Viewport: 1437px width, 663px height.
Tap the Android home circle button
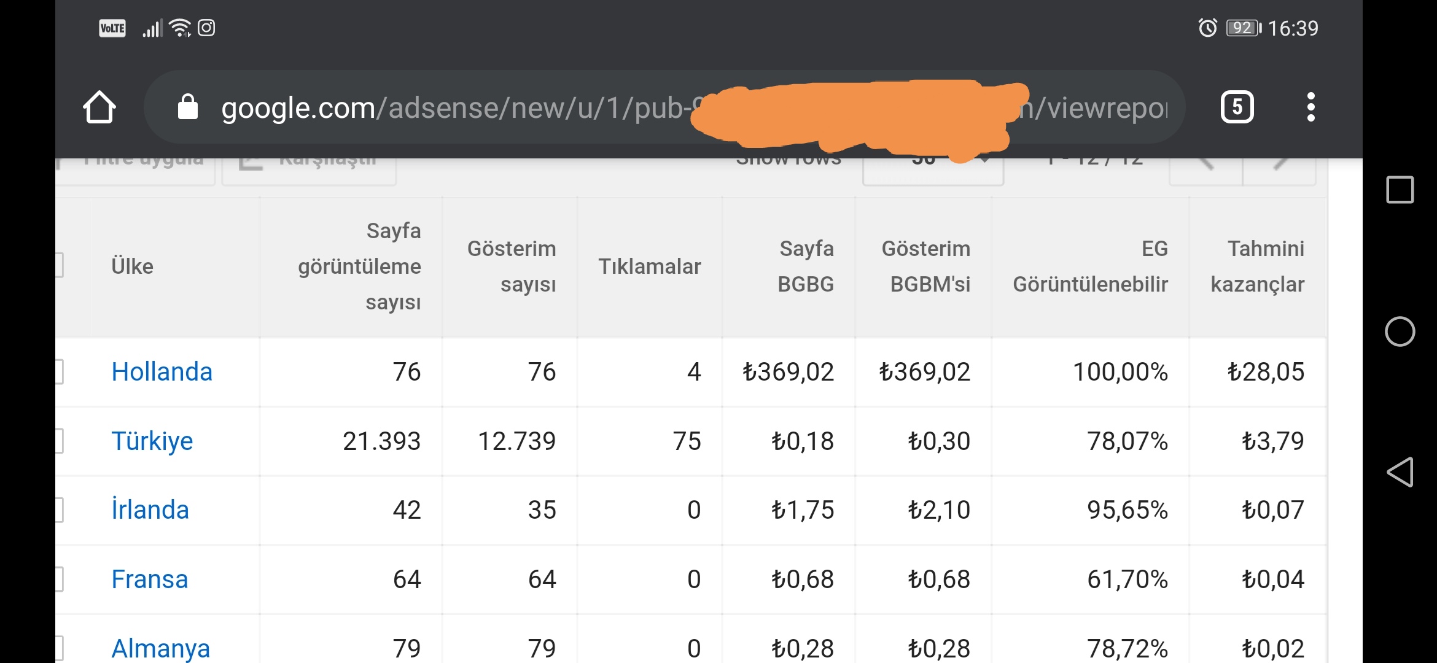pos(1400,331)
